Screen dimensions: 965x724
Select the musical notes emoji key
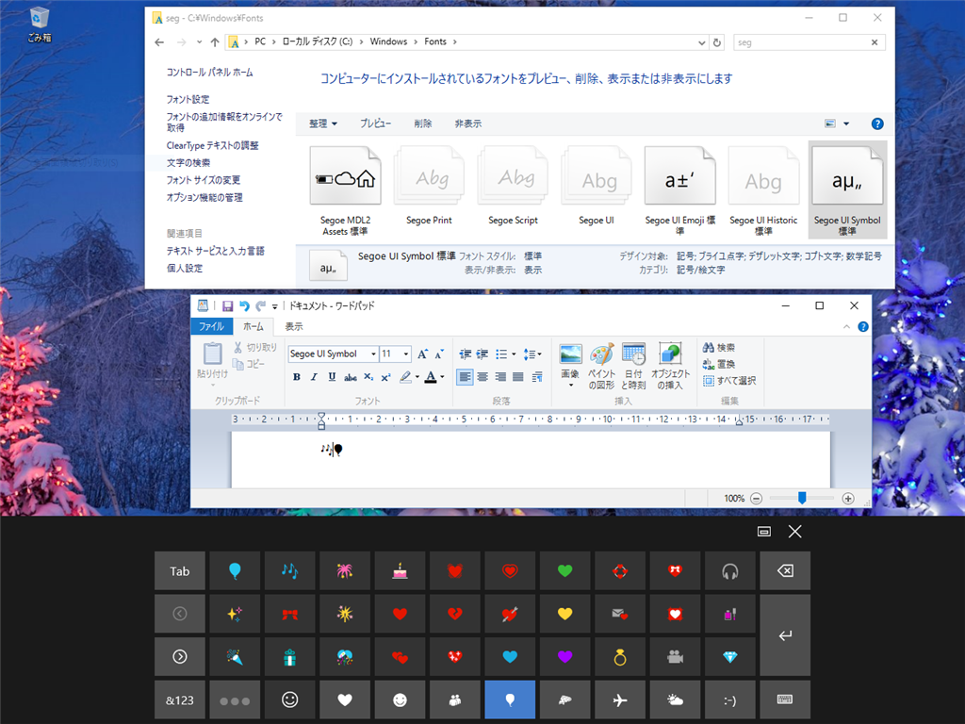click(x=290, y=570)
